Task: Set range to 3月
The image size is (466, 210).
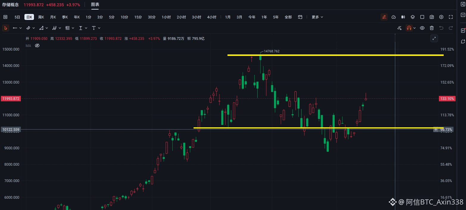Action: (x=239, y=17)
